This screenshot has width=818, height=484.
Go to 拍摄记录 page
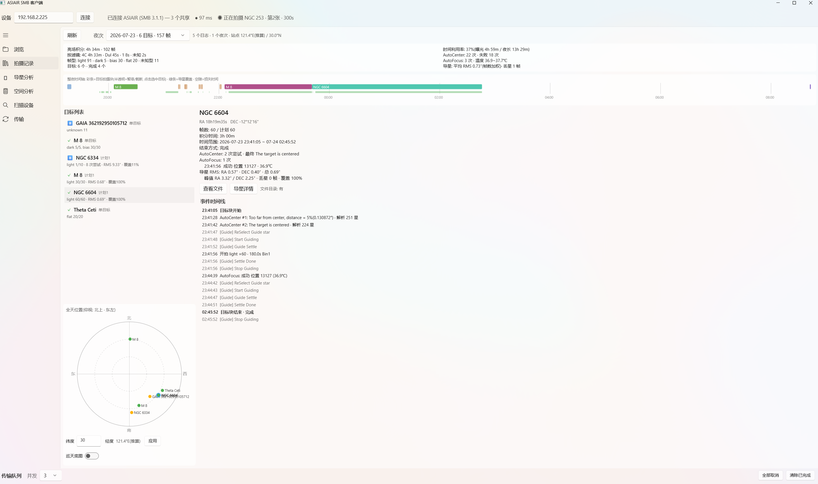tap(29, 63)
